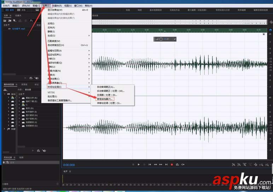Move playhead to next marker
273x192 pixels.
167,164
